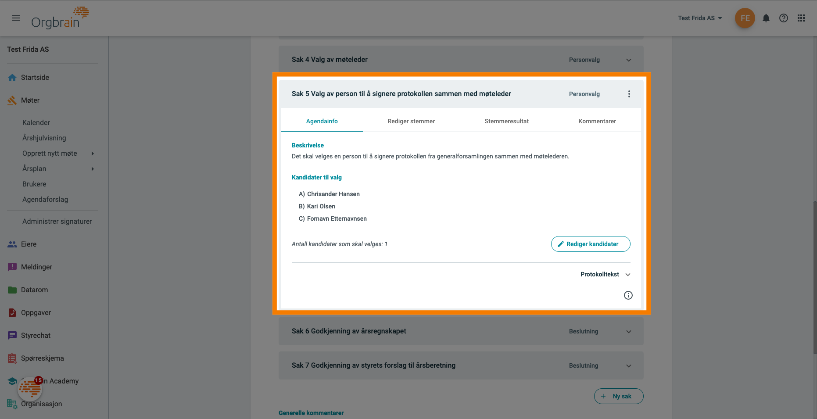817x419 pixels.
Task: Expand Sak 6 Godkjenning av årsregnskapet
Action: click(x=629, y=332)
